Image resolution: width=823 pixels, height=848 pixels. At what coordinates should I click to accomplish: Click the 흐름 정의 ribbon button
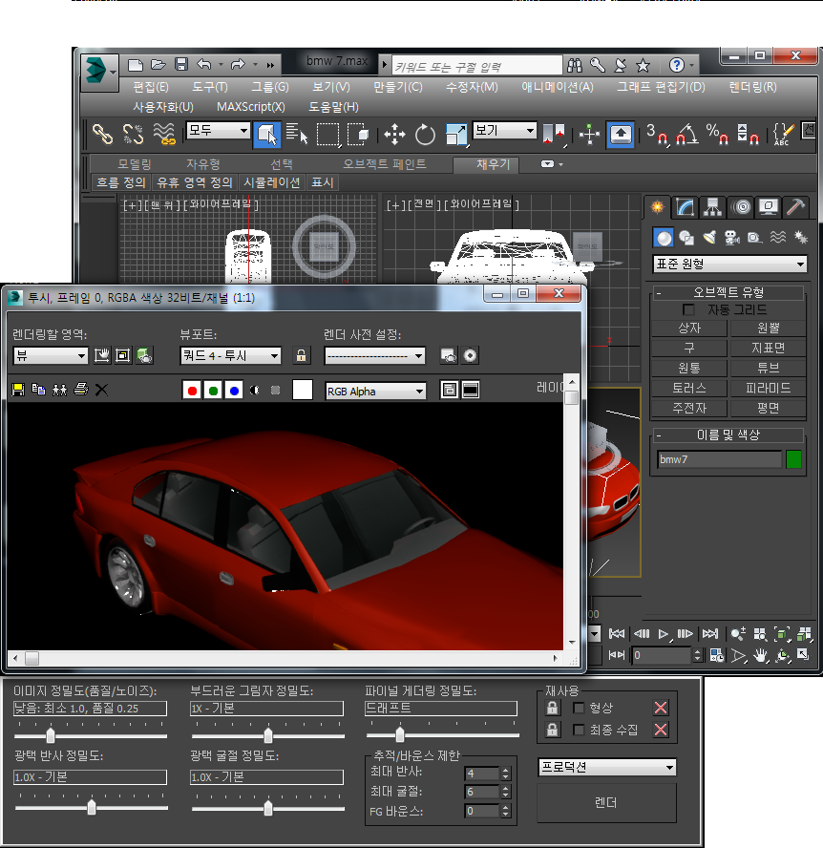(x=121, y=182)
